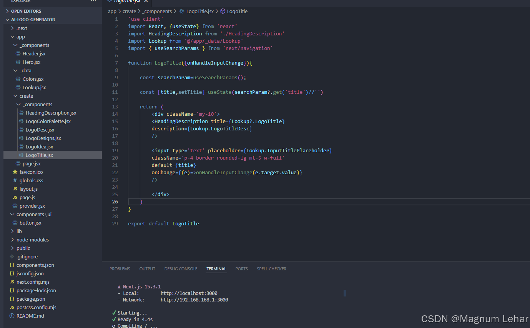
Task: Select the star icon for favicon.ico
Action: point(15,172)
